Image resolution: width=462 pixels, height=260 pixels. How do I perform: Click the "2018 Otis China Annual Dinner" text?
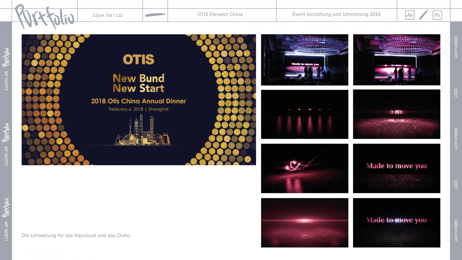click(138, 101)
